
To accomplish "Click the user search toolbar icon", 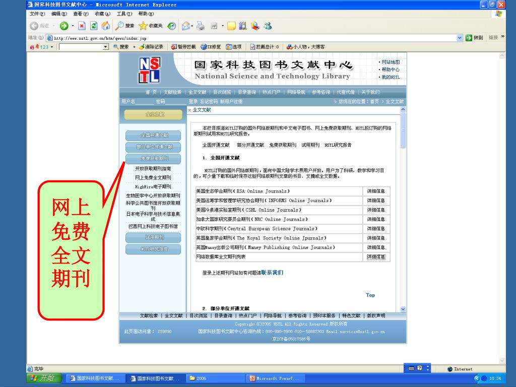I will coord(255,26).
